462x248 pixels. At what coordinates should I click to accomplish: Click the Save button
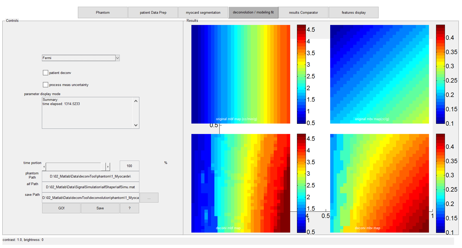point(100,208)
